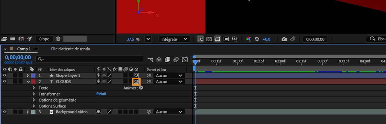Open Parent dropdown for Shape Layer 1
386x124 pixels.
point(169,76)
